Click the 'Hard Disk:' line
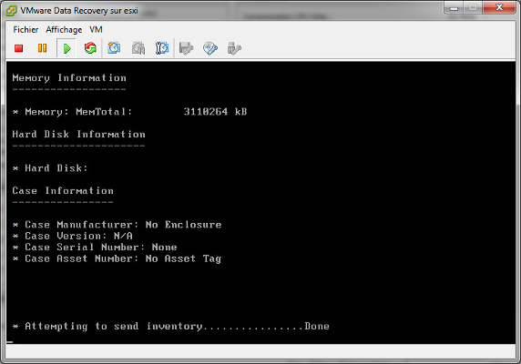The width and height of the screenshot is (521, 364). 50,168
